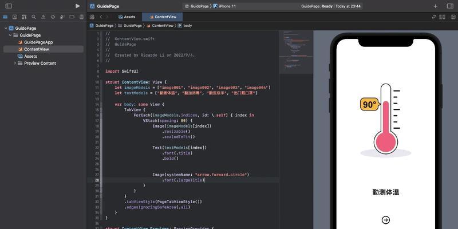
Task: Click the thermometer image in preview
Action: (x=386, y=121)
